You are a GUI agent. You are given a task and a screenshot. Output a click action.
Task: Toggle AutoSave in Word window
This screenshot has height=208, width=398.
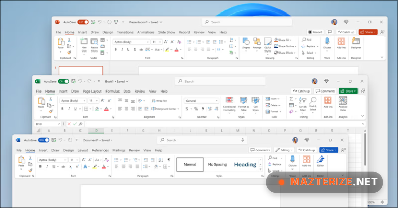44,140
